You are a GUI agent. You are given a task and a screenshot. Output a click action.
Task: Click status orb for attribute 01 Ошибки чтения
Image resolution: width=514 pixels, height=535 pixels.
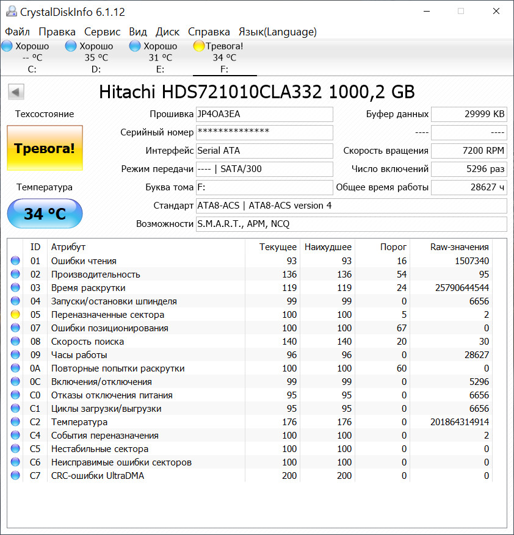(x=15, y=260)
